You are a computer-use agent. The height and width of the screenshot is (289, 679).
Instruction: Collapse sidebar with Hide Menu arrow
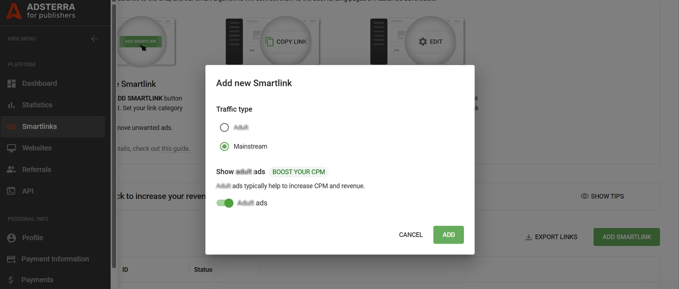[x=94, y=39]
